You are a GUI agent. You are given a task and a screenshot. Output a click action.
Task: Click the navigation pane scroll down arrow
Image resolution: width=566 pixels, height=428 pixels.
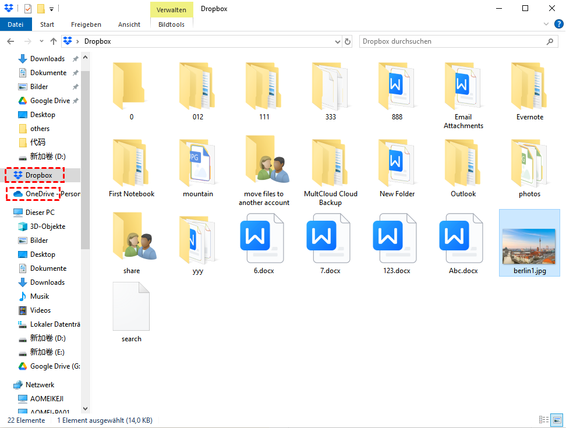tap(86, 409)
